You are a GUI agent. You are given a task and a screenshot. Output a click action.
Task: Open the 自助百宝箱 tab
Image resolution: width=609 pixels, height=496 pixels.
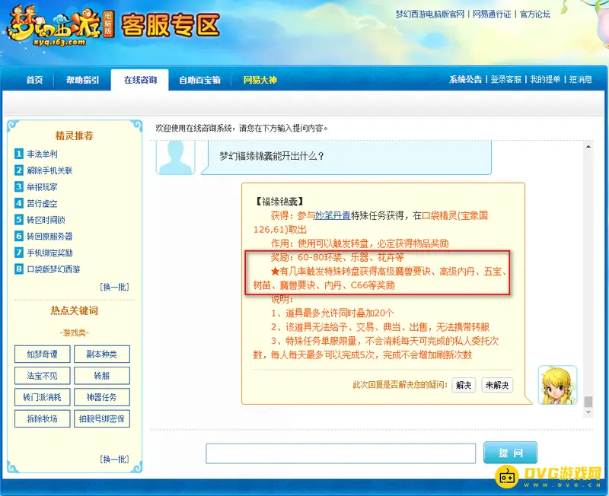(199, 80)
